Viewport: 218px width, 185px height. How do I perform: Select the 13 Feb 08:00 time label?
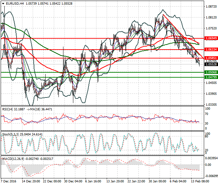pos(200,181)
